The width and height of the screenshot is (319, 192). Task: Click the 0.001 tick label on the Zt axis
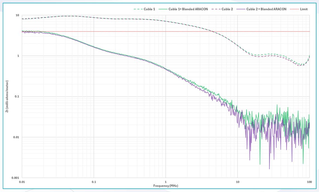coord(15,178)
